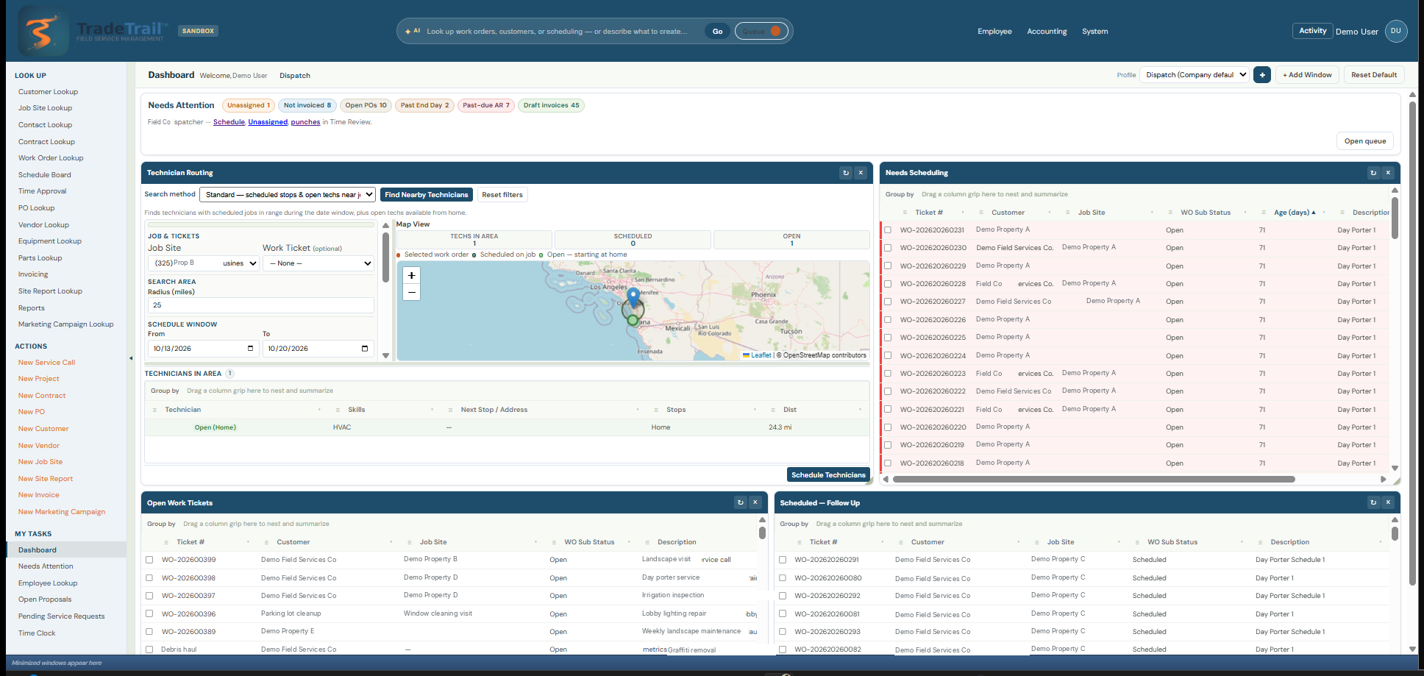Open the Work Ticket optional dropdown
The width and height of the screenshot is (1424, 676).
point(318,263)
